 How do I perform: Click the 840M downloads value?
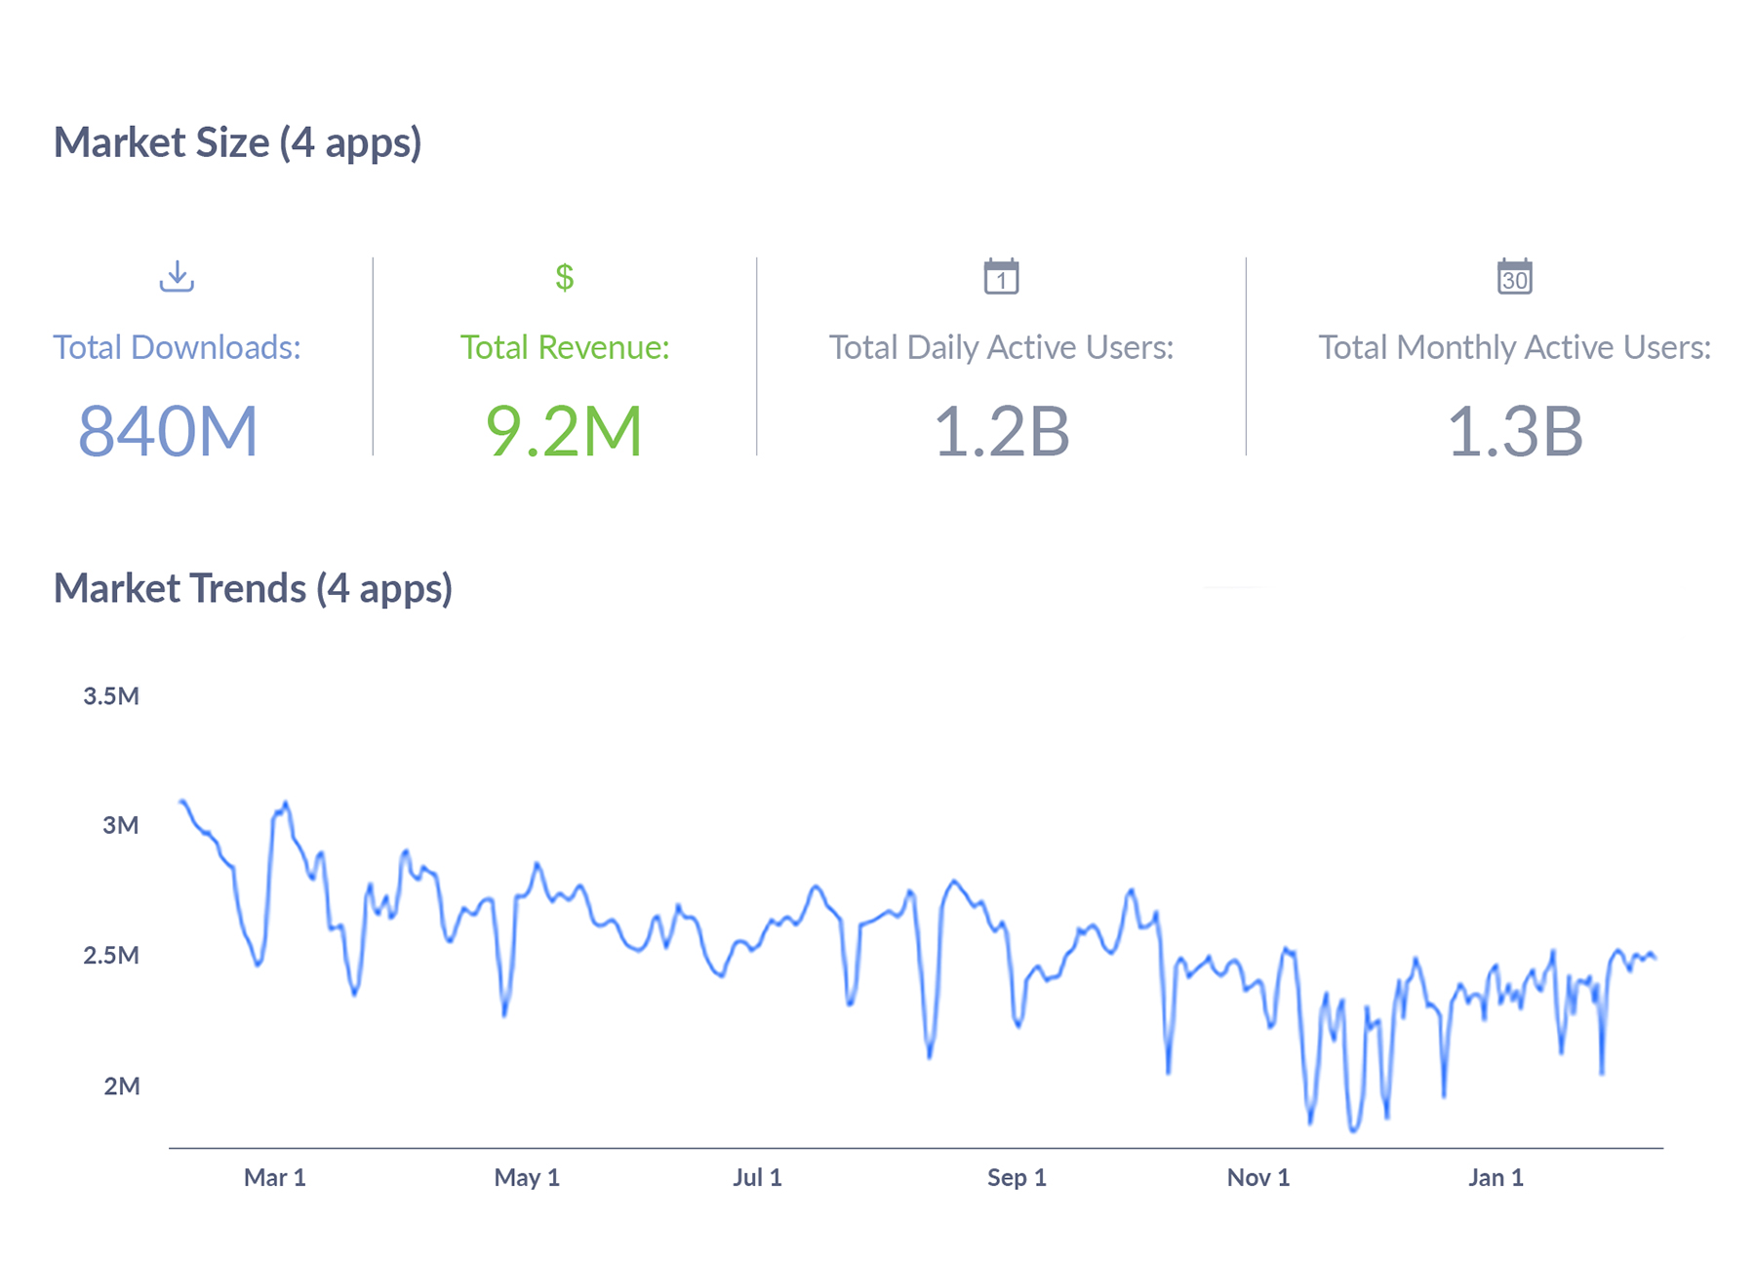click(x=168, y=430)
